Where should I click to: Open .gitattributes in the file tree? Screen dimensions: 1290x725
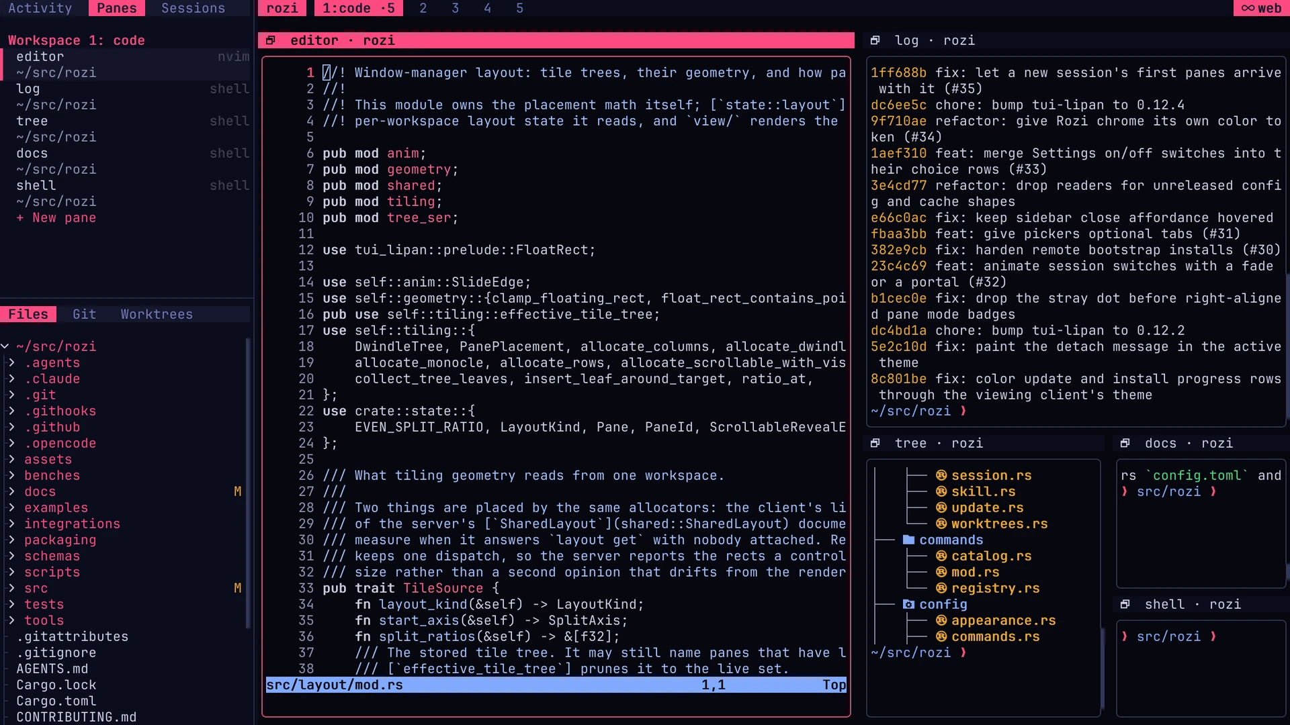(73, 636)
